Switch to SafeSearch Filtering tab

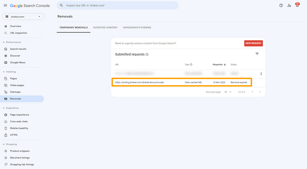(x=137, y=28)
